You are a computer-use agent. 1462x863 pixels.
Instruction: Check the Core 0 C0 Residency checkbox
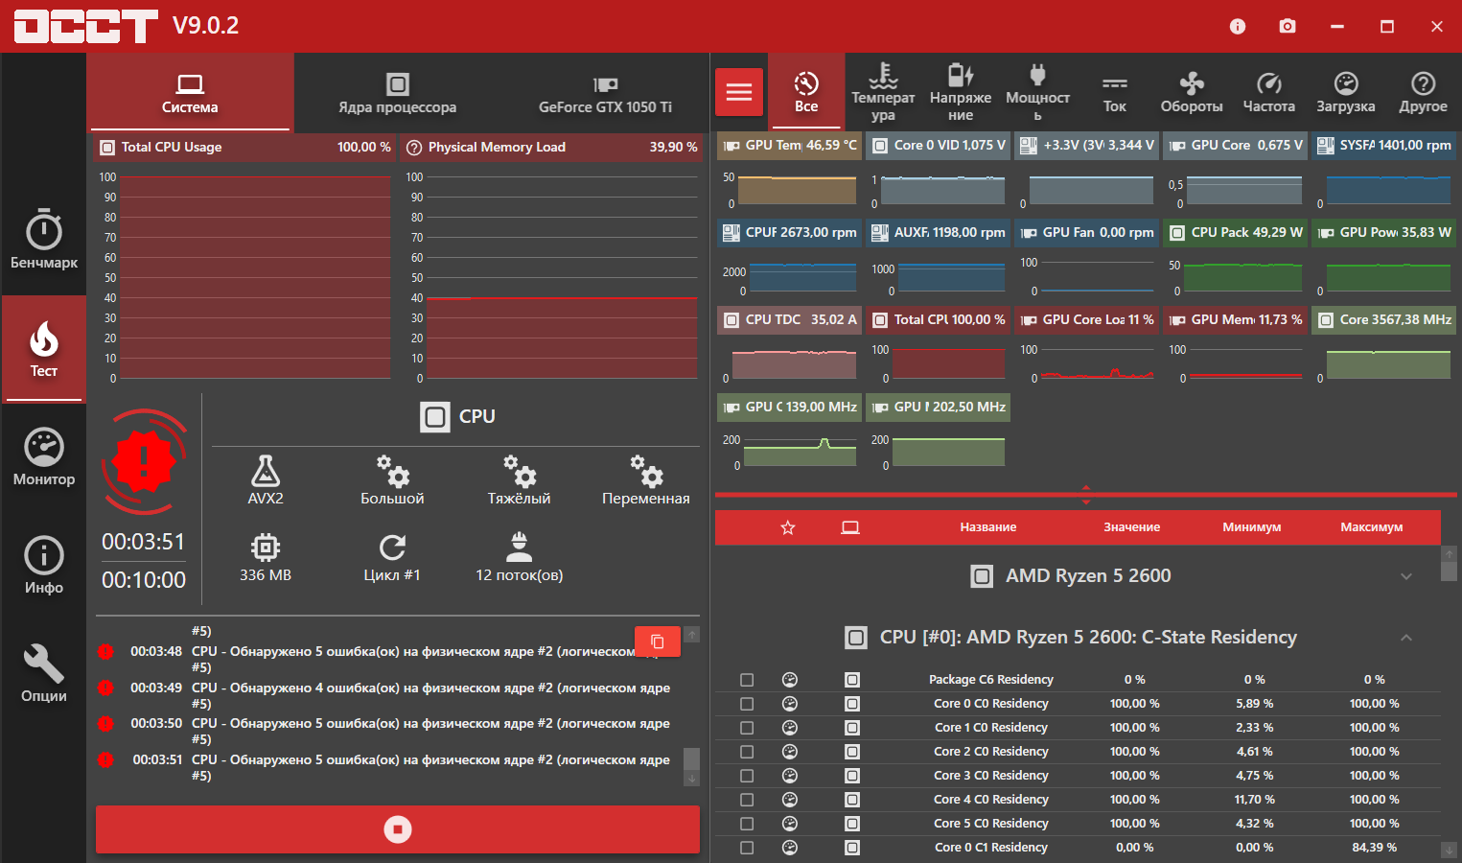[747, 704]
